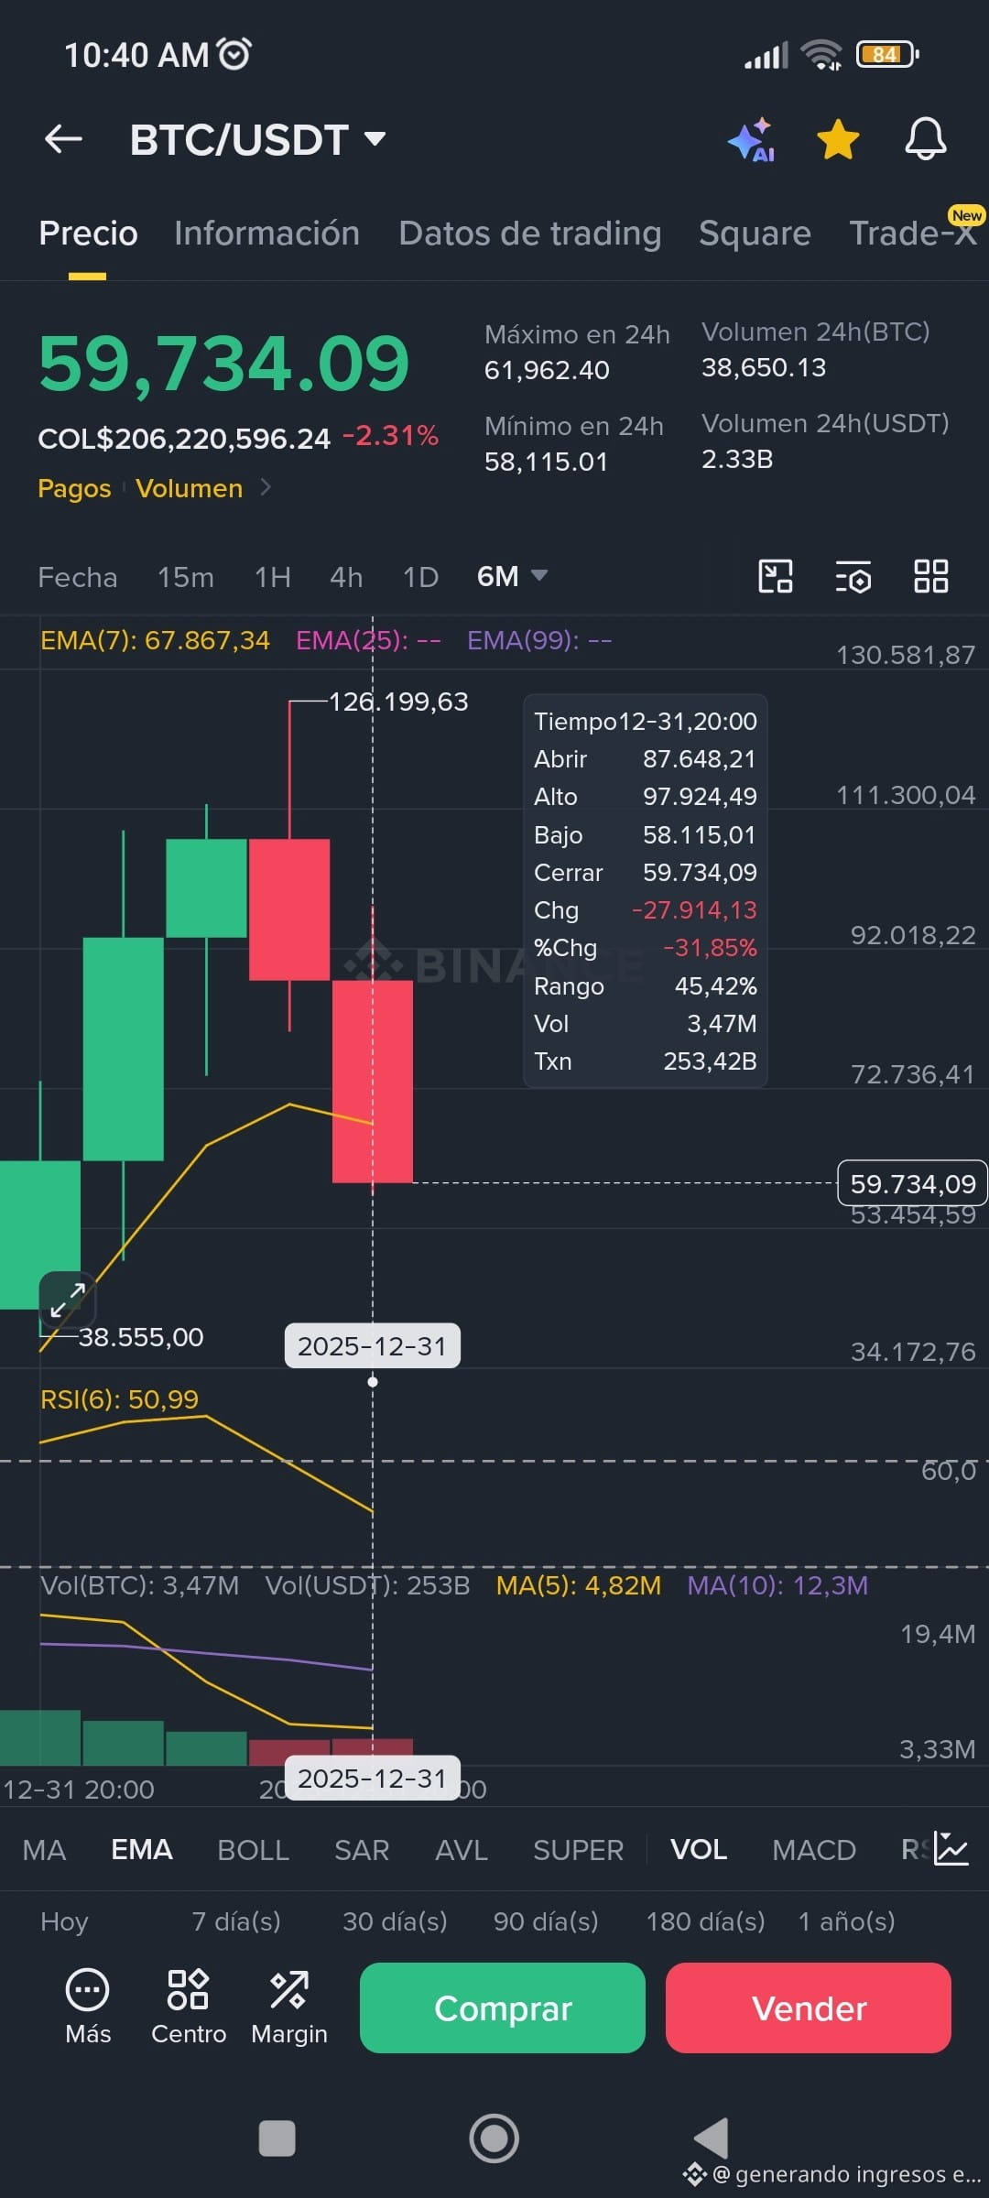Select the Fecha time option

tap(78, 577)
